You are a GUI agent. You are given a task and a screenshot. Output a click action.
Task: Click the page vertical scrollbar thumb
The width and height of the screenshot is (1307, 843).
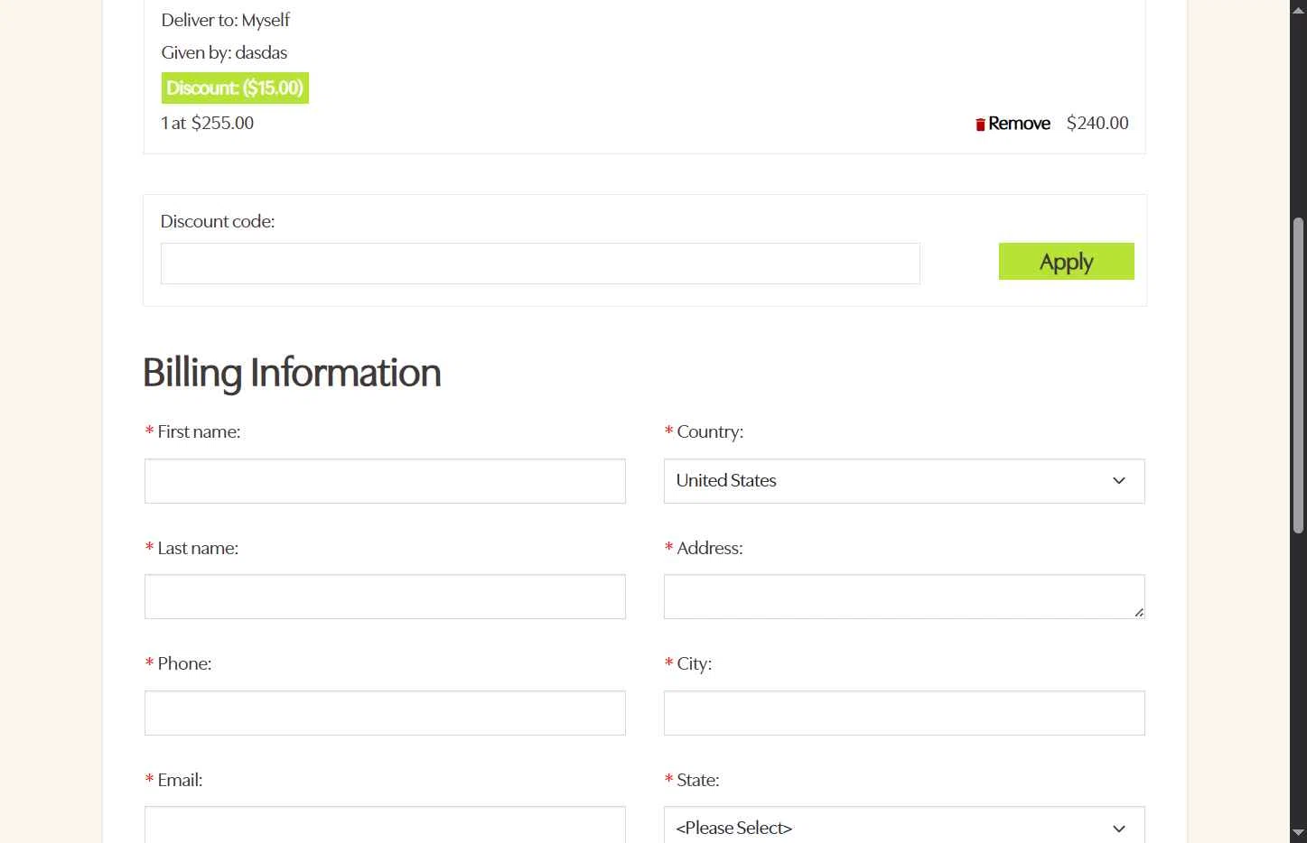pyautogui.click(x=1299, y=375)
